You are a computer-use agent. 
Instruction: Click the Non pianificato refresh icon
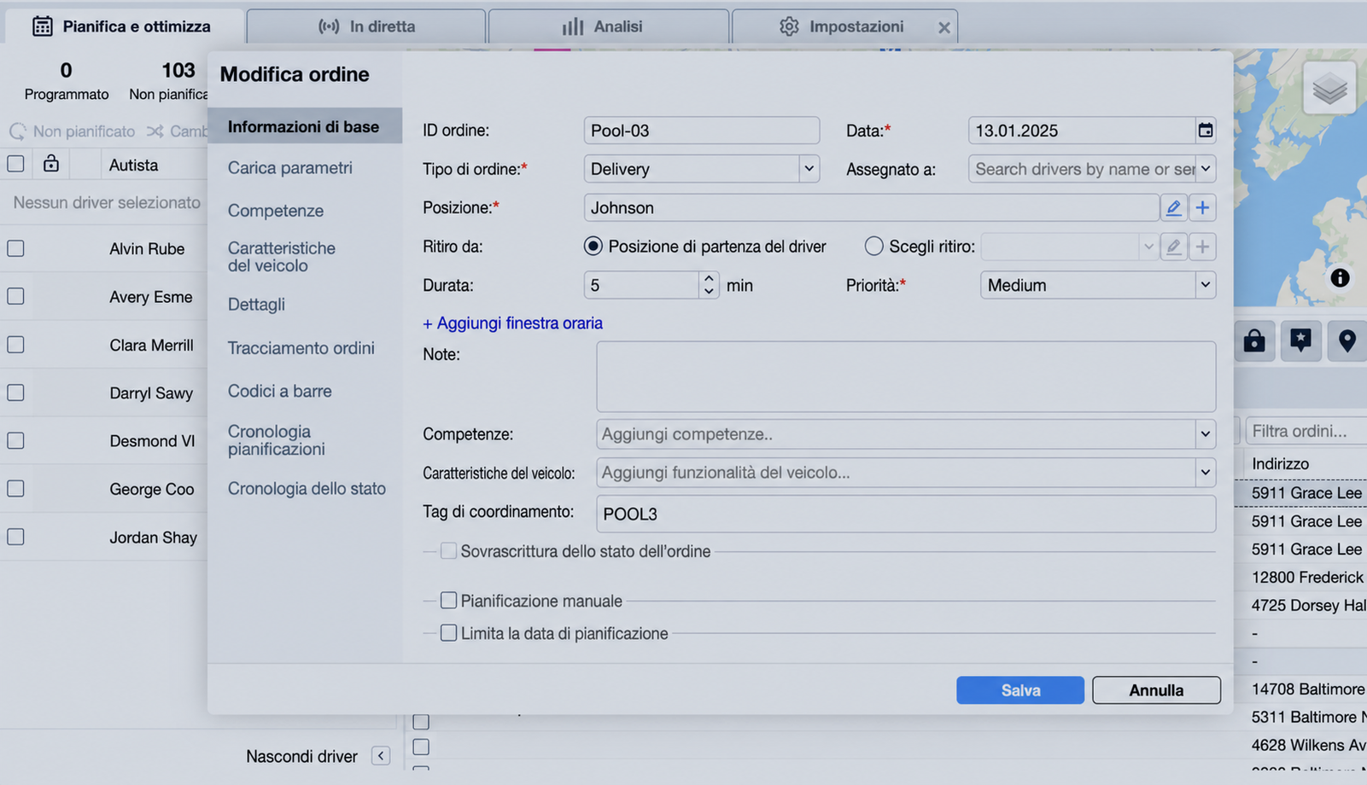(x=18, y=131)
